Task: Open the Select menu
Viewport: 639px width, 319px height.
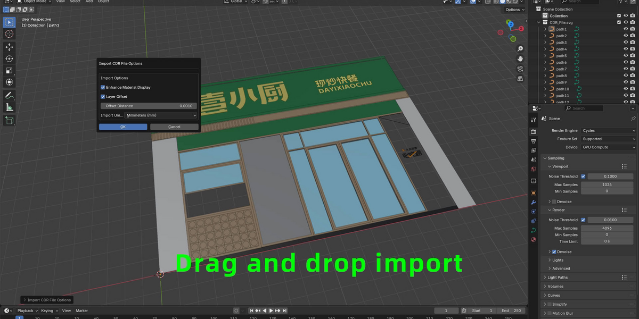Action: [75, 2]
